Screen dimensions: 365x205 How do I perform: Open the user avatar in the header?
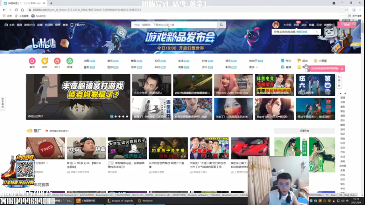click(x=276, y=25)
